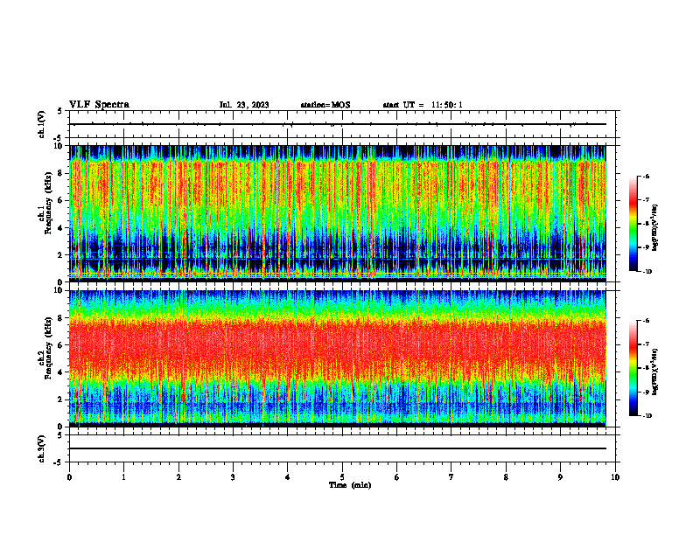This screenshot has height=535, width=693.
Task: Click the "station=MOS" header label
Action: 325,105
